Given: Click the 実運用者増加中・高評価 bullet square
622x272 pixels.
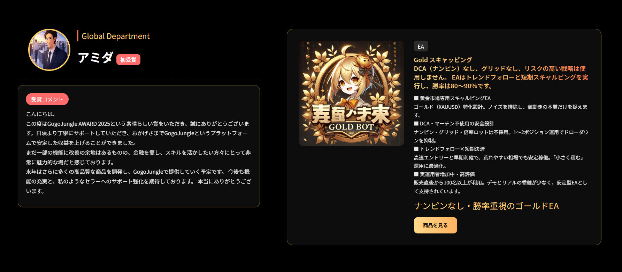Looking at the screenshot, I should (x=416, y=174).
